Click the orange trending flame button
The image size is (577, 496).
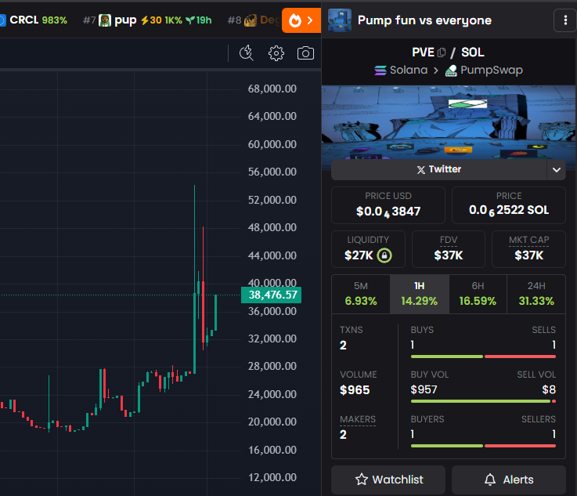301,20
